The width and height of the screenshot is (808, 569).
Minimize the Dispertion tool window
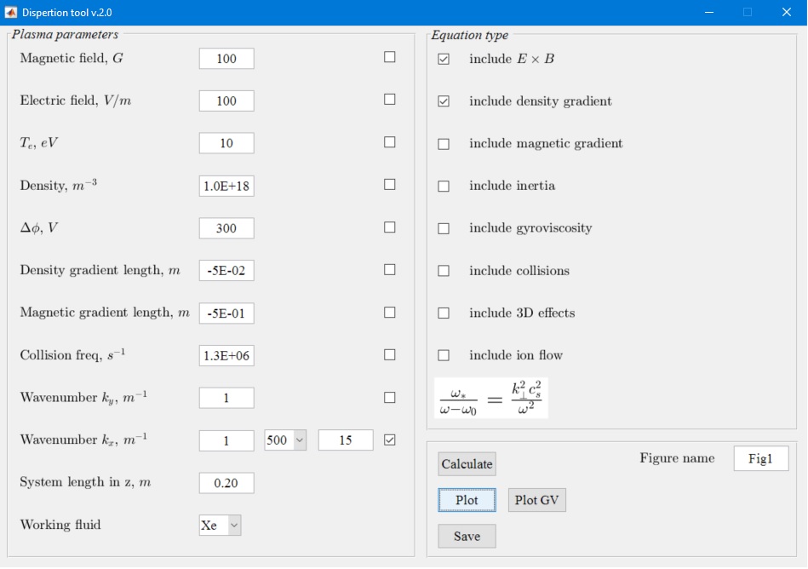coord(709,12)
